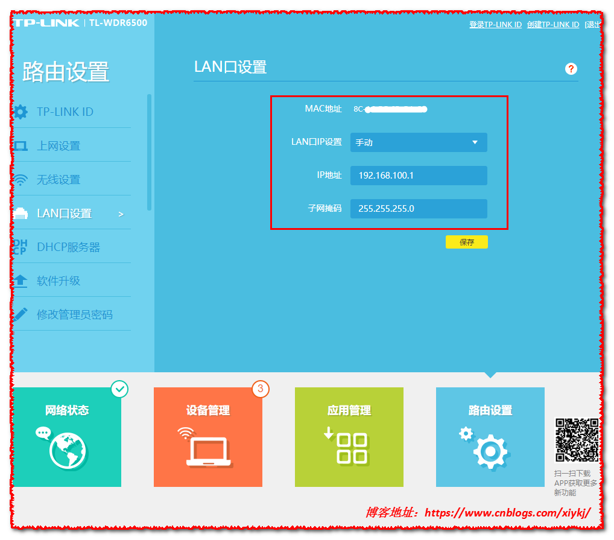Click the arrow next to LAN口设置 menu item
614x540 pixels.
[x=121, y=214]
